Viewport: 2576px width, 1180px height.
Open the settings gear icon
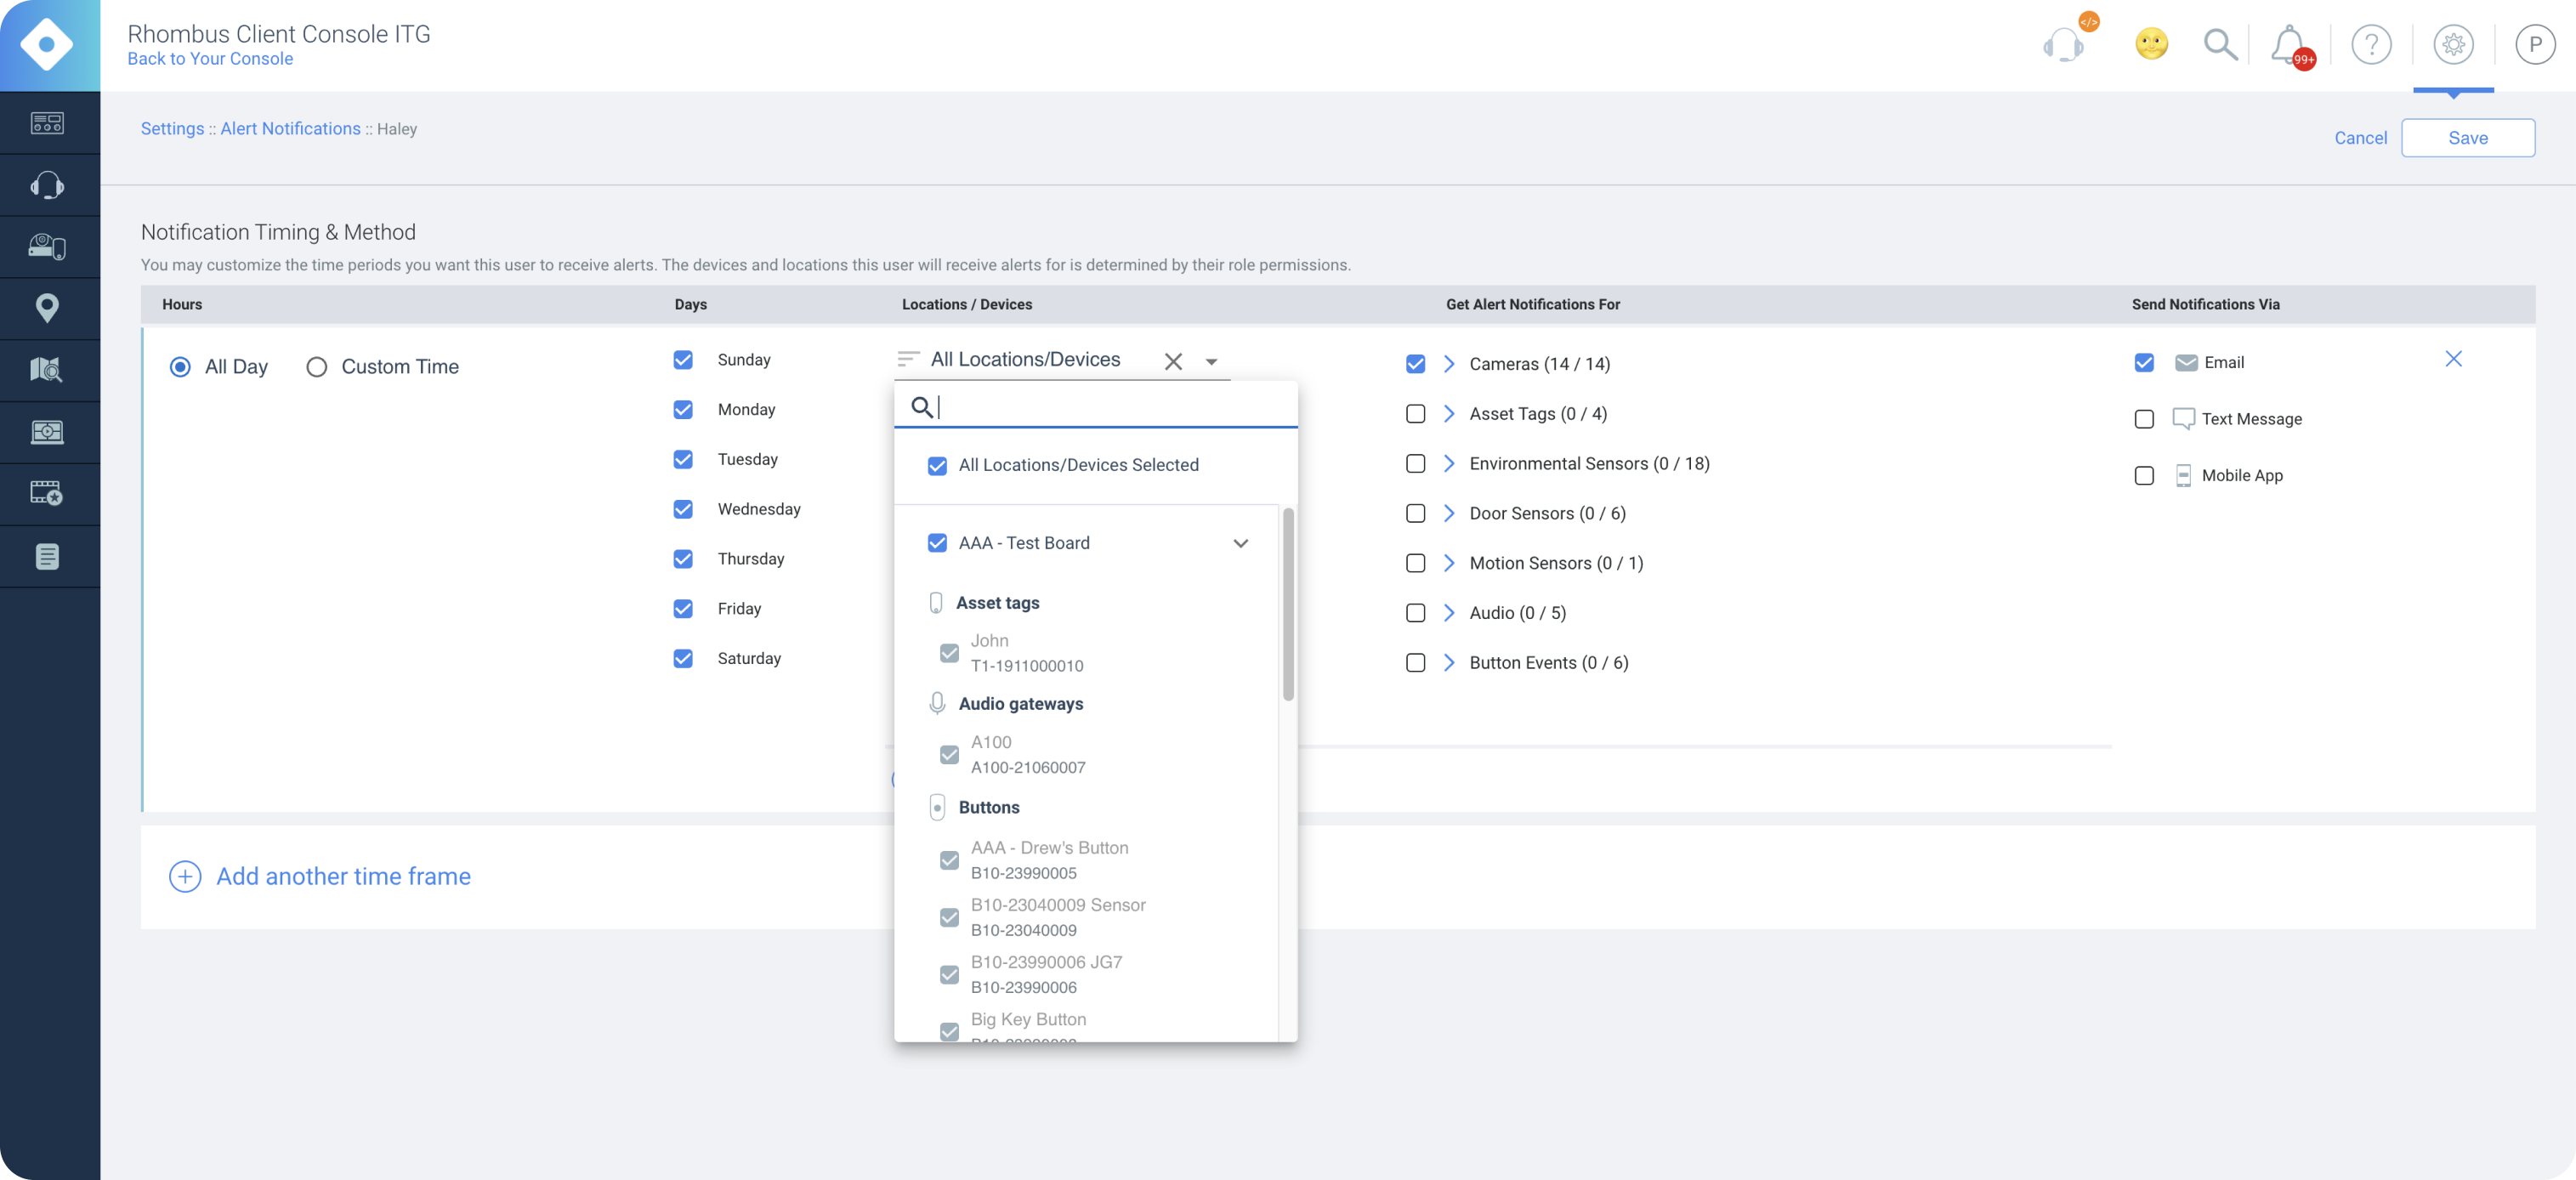2453,44
